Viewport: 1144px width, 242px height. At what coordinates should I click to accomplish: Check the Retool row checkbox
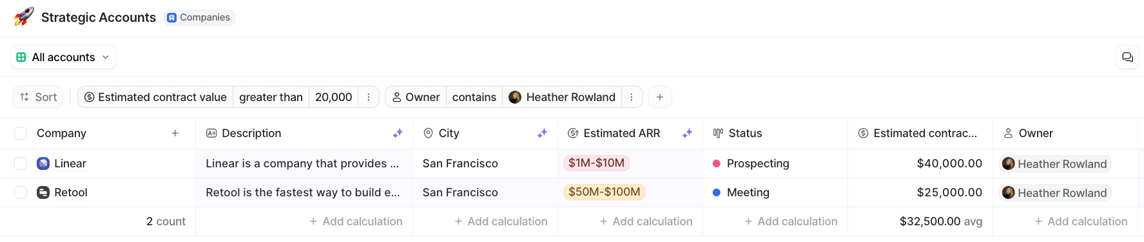click(x=21, y=192)
